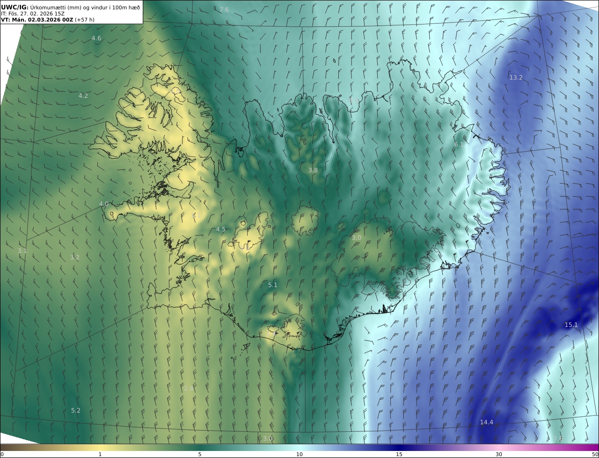599x458 pixels.
Task: Select the 3.8 value in north Iceland
Action: 313,170
